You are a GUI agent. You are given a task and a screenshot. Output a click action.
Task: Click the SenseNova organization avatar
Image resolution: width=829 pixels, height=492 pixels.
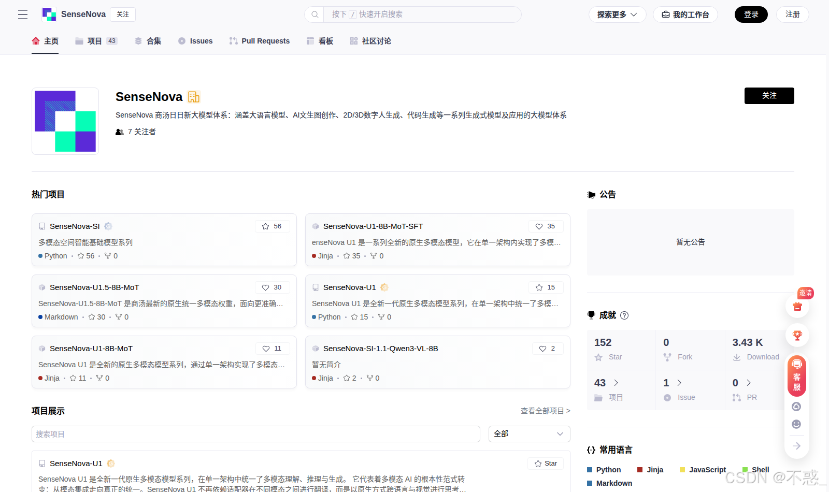tap(65, 121)
